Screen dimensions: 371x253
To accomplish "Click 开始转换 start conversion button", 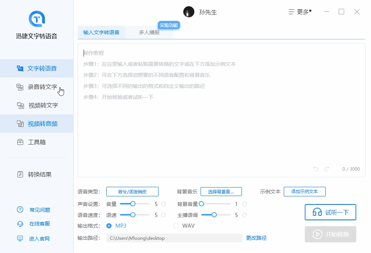I will tap(330, 234).
